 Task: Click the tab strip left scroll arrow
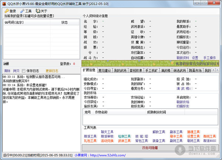[213, 70]
